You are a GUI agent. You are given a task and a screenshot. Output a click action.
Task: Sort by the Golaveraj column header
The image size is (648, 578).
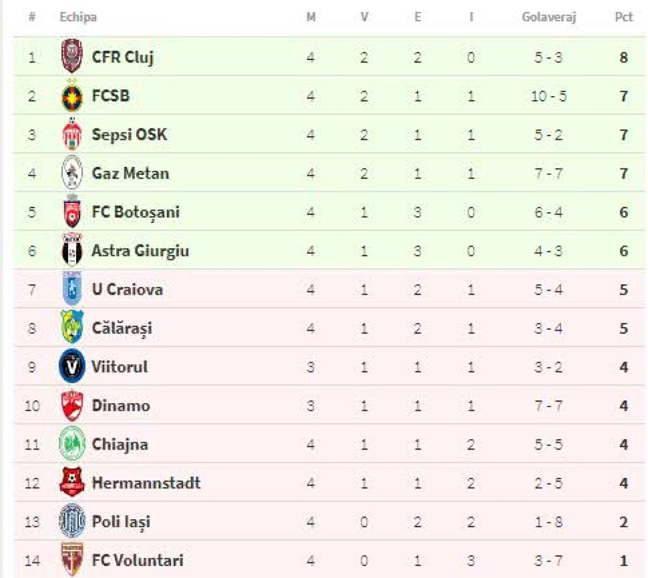[549, 17]
